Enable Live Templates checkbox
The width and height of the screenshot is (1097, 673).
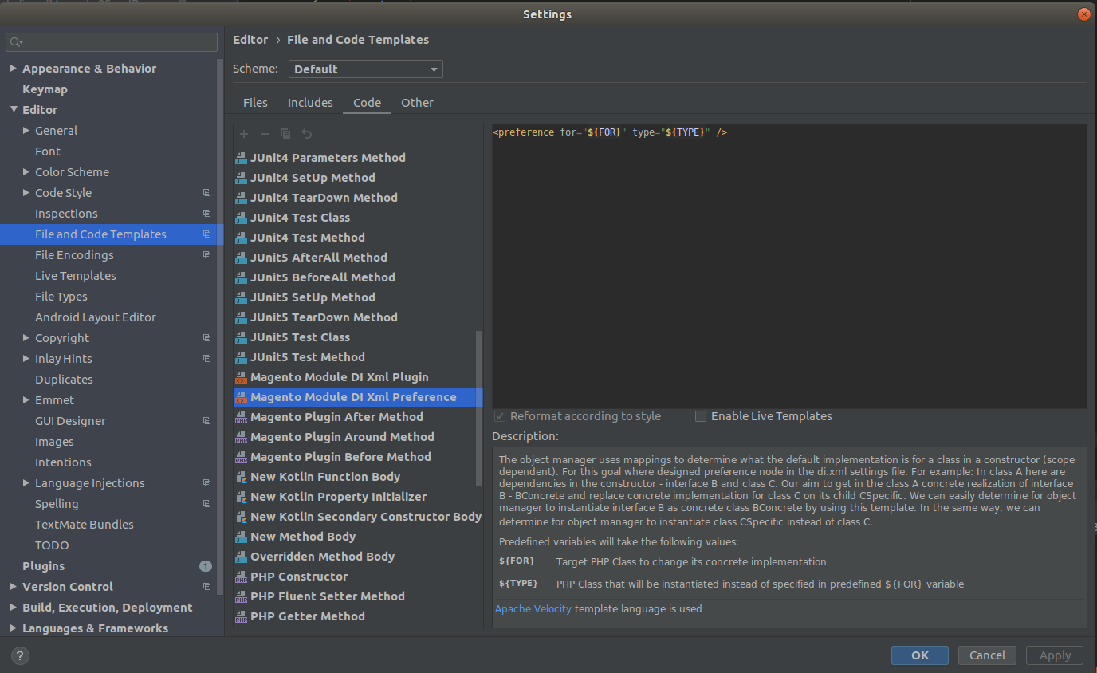tap(701, 416)
